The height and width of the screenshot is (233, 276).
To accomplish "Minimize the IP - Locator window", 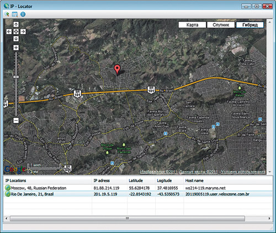I will pos(246,6).
